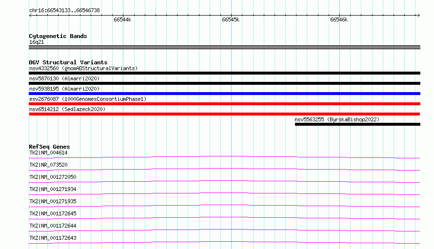
Task: Click the 66546k ruler tick label
Action: [339, 19]
